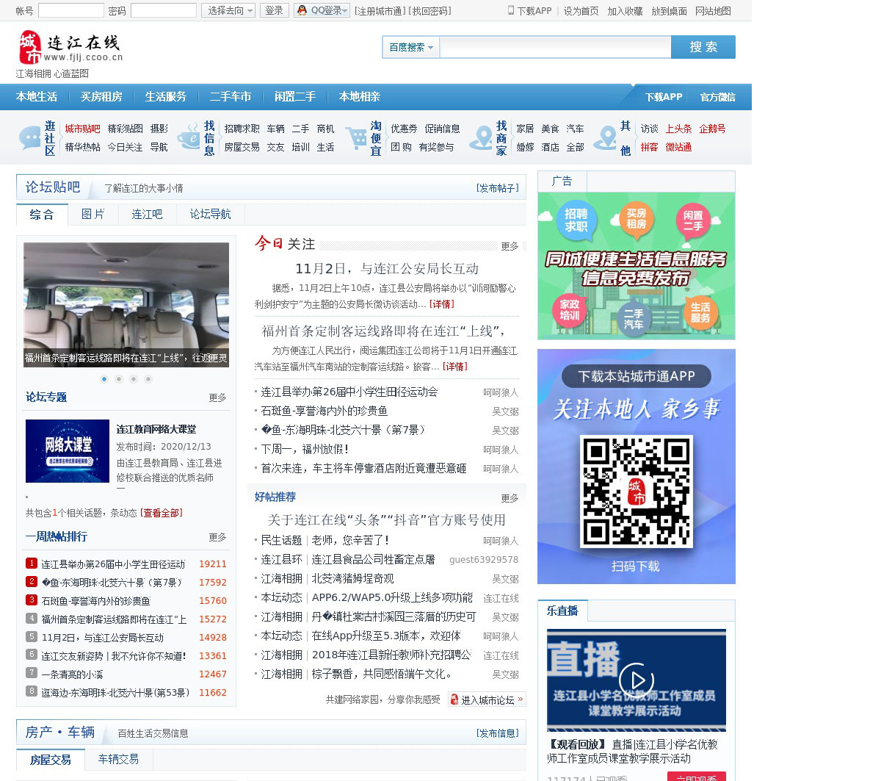Screen dimensions: 881x781
Task: Open the van interior carousel image
Action: pos(126,305)
